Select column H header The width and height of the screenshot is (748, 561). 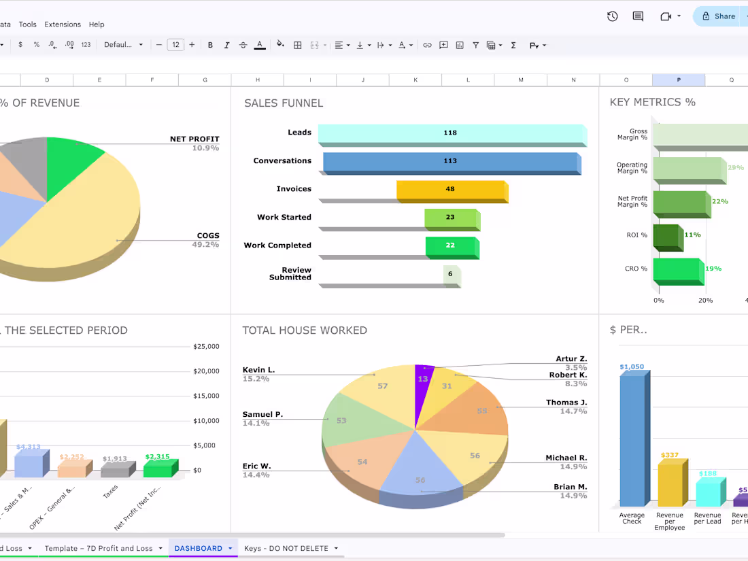click(x=258, y=80)
